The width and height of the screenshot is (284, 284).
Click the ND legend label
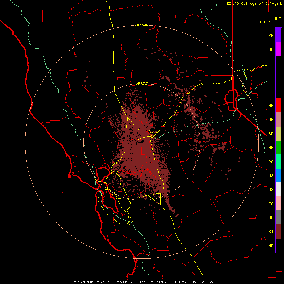[271, 246]
